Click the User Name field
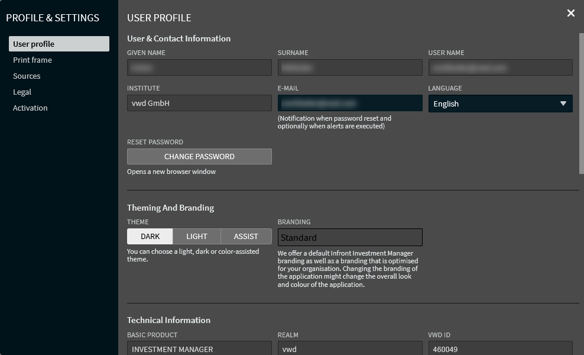 [x=500, y=67]
